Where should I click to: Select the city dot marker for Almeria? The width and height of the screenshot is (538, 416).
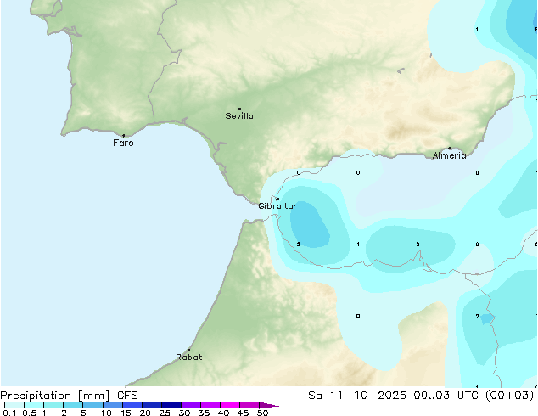click(x=450, y=149)
